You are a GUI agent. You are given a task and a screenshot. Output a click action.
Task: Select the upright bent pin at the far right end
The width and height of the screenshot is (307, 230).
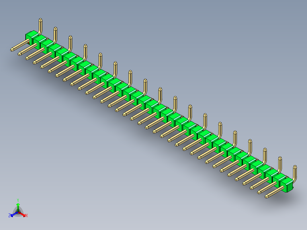[x=294, y=174]
